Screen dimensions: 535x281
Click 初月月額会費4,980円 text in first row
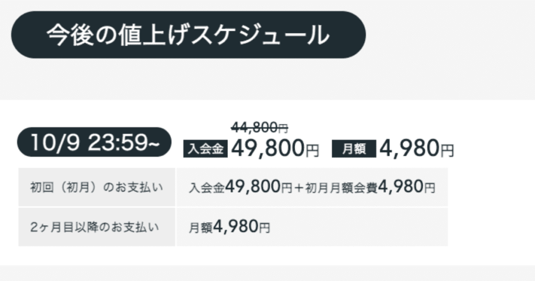370,187
